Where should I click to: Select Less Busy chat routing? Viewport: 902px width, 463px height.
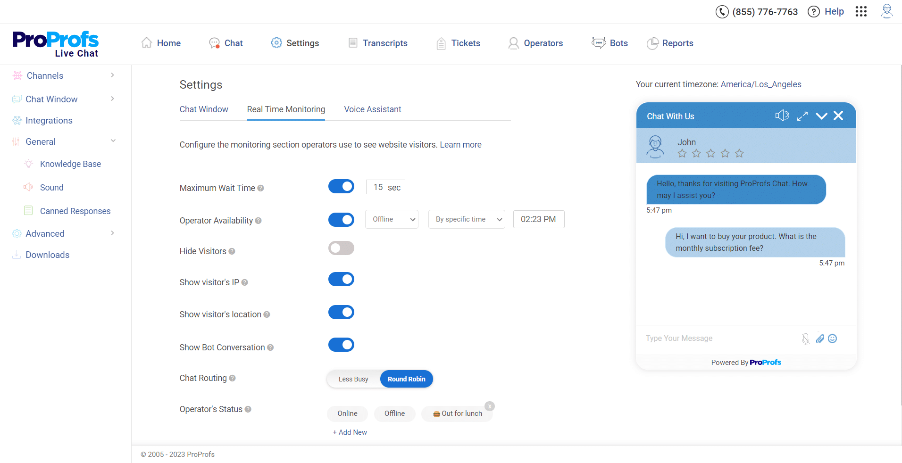click(x=353, y=379)
